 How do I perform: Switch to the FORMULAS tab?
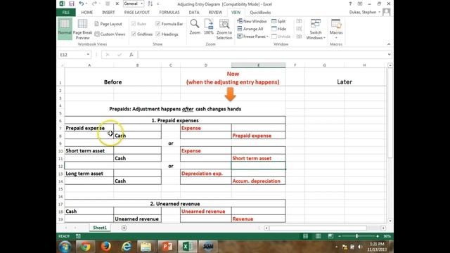[x=169, y=13]
